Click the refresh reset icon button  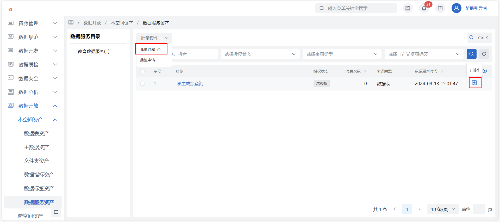tap(484, 54)
